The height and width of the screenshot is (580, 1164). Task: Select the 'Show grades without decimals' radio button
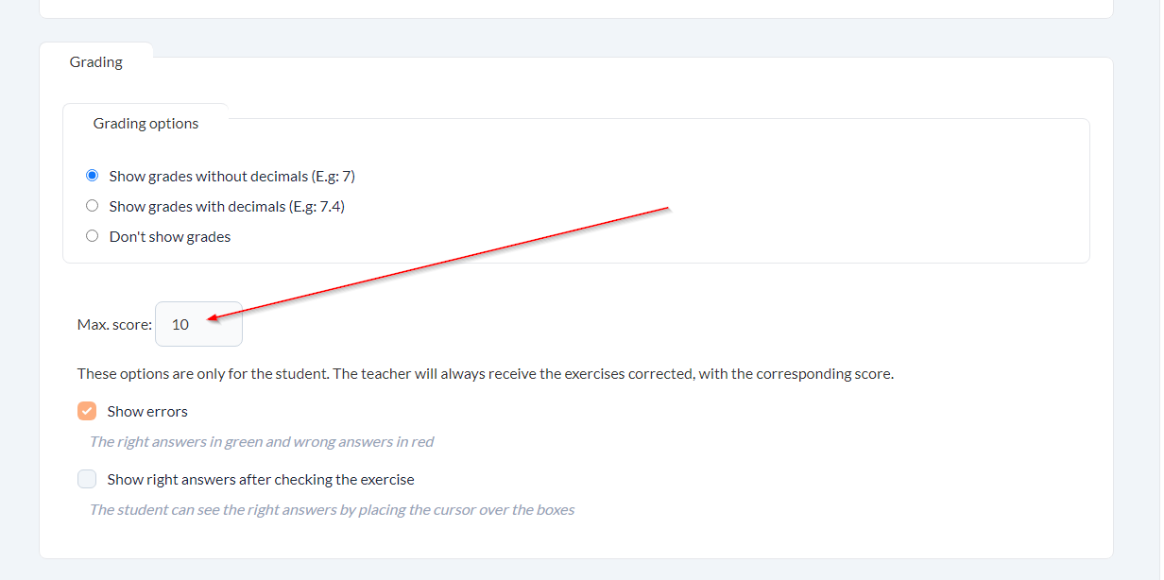[x=92, y=176]
